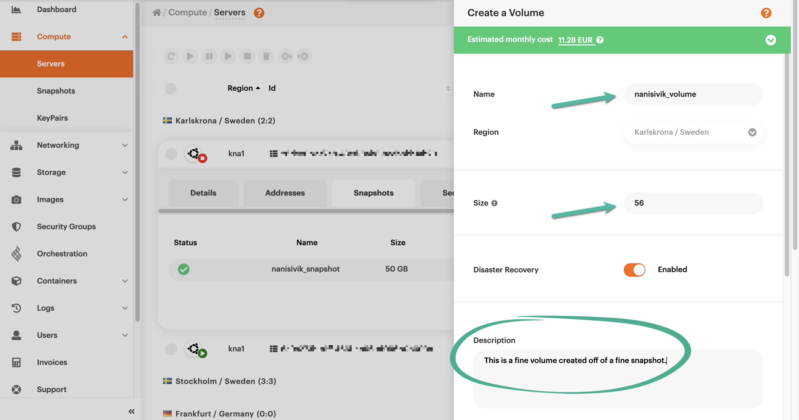The height and width of the screenshot is (420, 799).
Task: Click the refresh icon in the server toolbar
Action: 171,56
